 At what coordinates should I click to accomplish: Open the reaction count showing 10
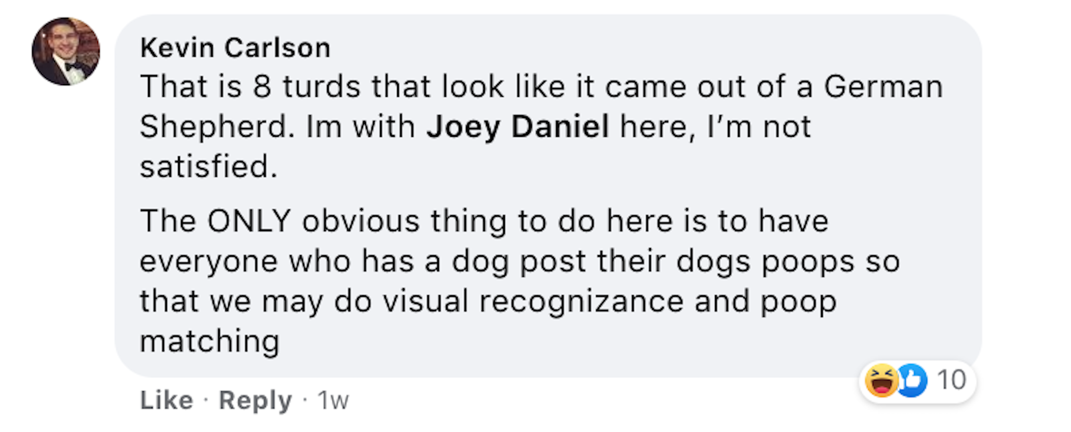[x=951, y=380]
